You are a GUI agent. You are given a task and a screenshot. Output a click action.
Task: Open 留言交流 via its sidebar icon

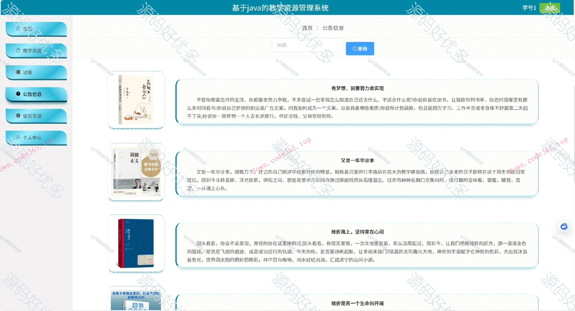pyautogui.click(x=18, y=116)
